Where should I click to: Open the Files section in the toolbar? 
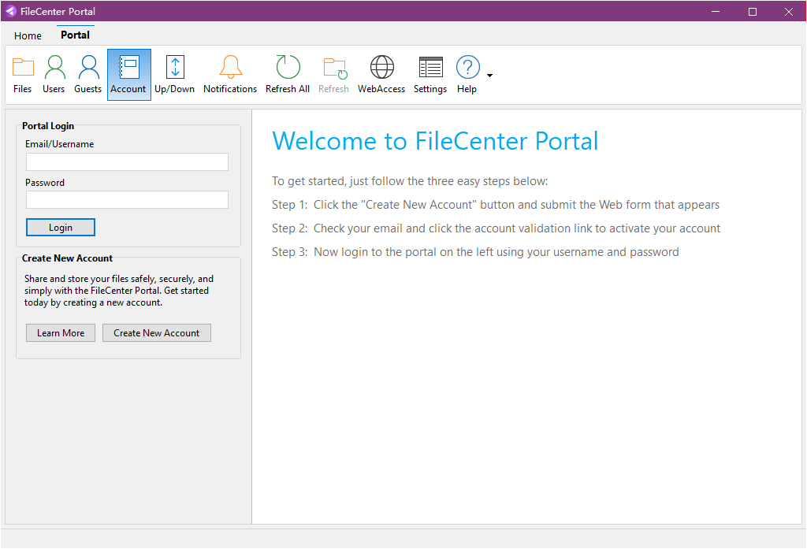(x=23, y=75)
